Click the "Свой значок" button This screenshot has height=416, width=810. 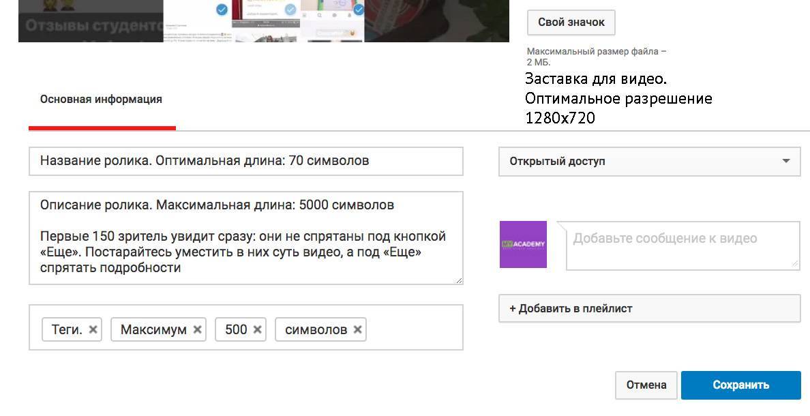[571, 23]
